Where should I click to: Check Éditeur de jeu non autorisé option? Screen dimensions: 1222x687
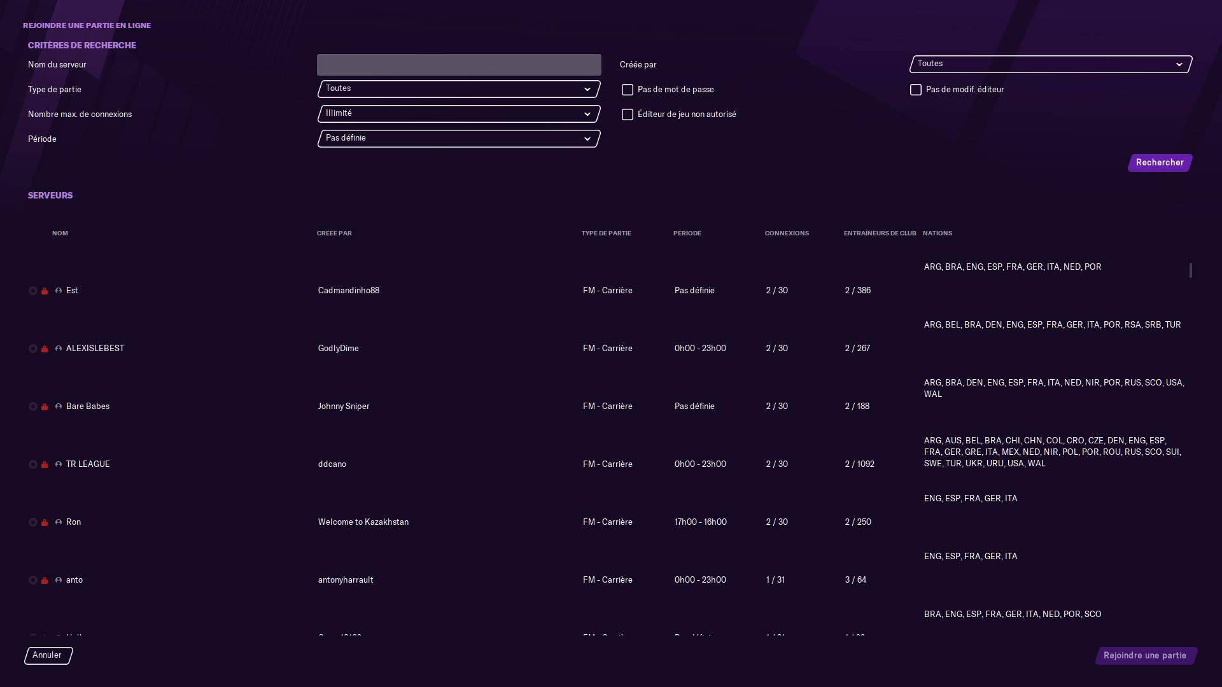click(x=628, y=114)
